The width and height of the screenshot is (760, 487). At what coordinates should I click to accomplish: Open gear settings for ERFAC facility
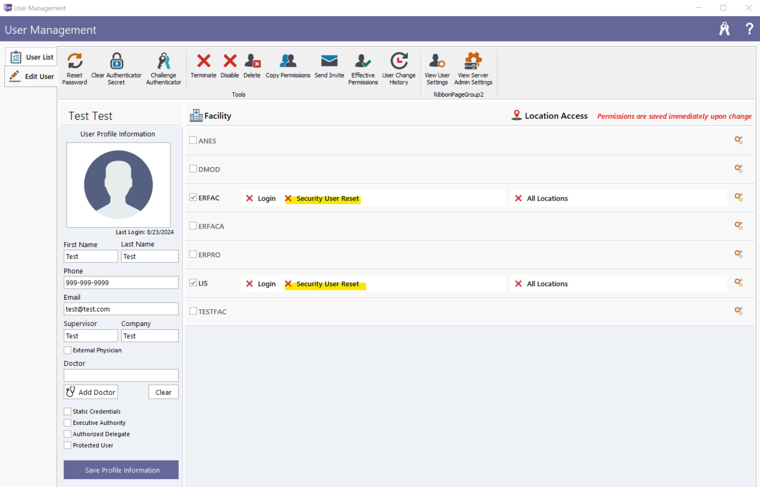tap(738, 197)
